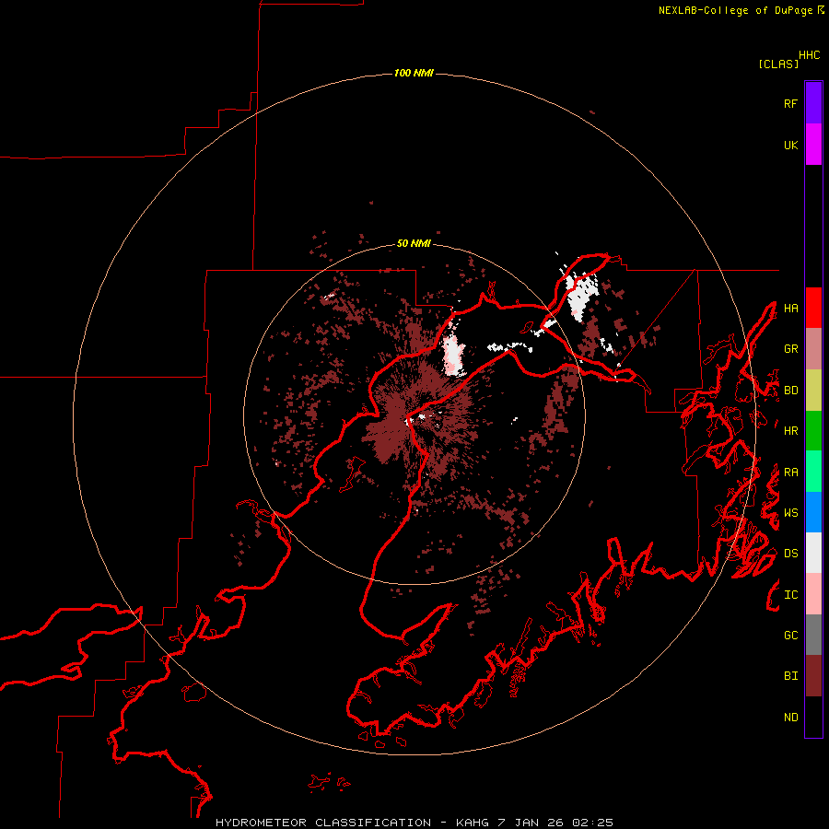Click the DS legend label

(x=790, y=554)
